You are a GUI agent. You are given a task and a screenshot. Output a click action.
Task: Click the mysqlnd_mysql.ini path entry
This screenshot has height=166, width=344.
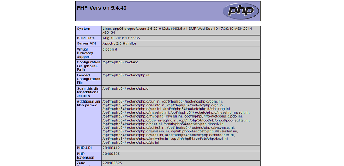[210, 112]
